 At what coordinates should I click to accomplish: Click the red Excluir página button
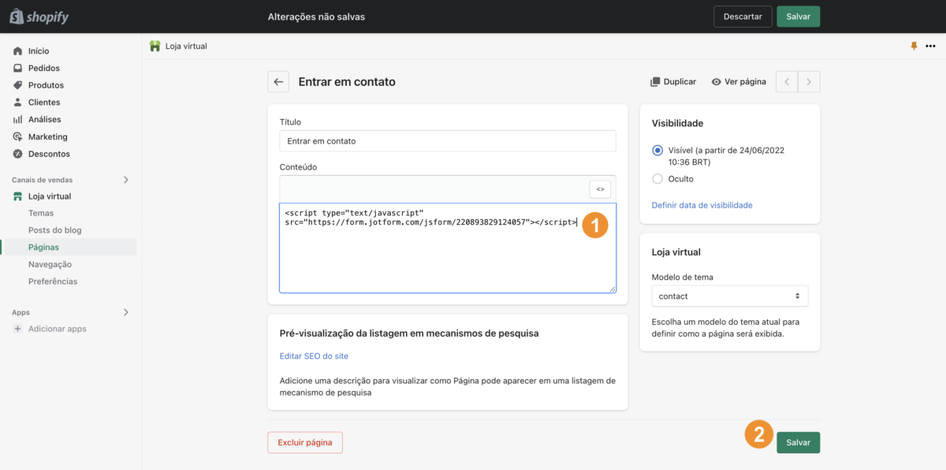305,442
